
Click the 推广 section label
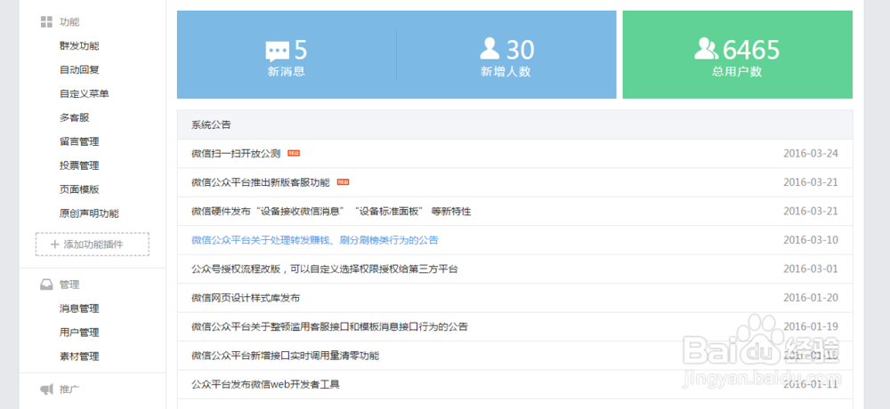(x=69, y=389)
